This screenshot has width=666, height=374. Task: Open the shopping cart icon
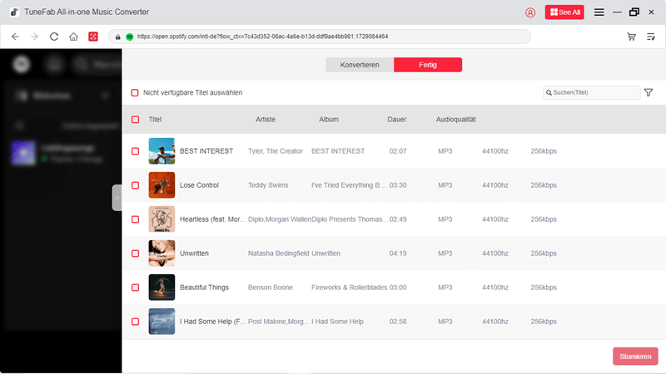click(631, 37)
